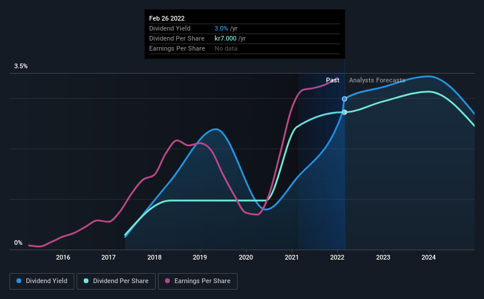Click the 2018 x-axis label

pyautogui.click(x=154, y=257)
